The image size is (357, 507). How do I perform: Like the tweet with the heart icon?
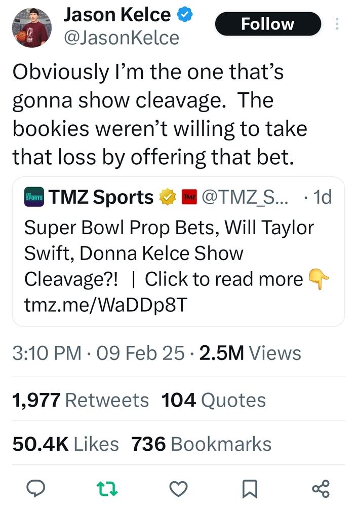[177, 488]
